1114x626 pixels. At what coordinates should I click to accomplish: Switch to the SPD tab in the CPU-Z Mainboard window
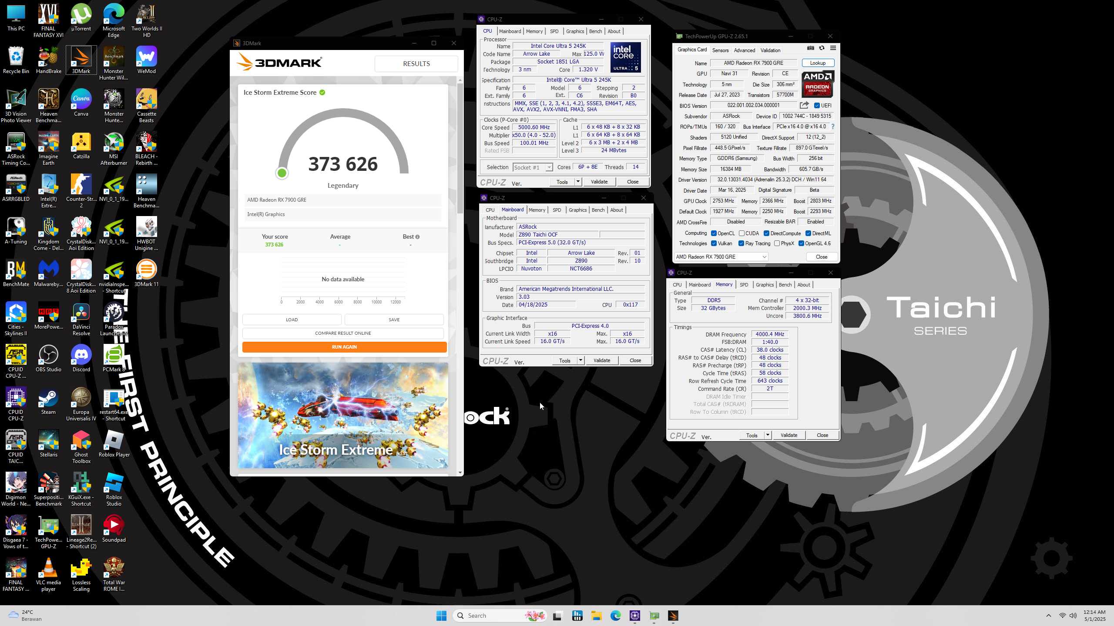coord(557,210)
